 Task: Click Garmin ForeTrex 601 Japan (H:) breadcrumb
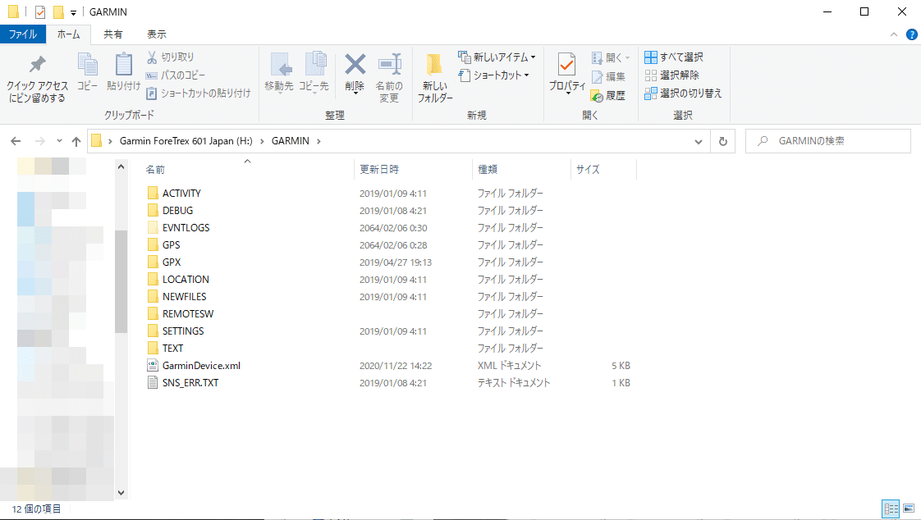186,141
